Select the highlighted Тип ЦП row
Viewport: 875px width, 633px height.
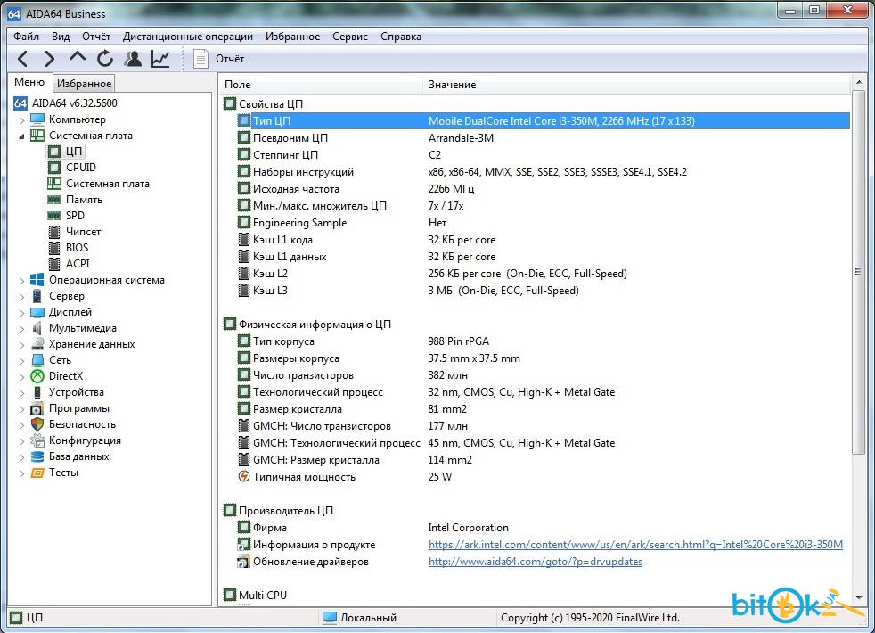coord(543,120)
